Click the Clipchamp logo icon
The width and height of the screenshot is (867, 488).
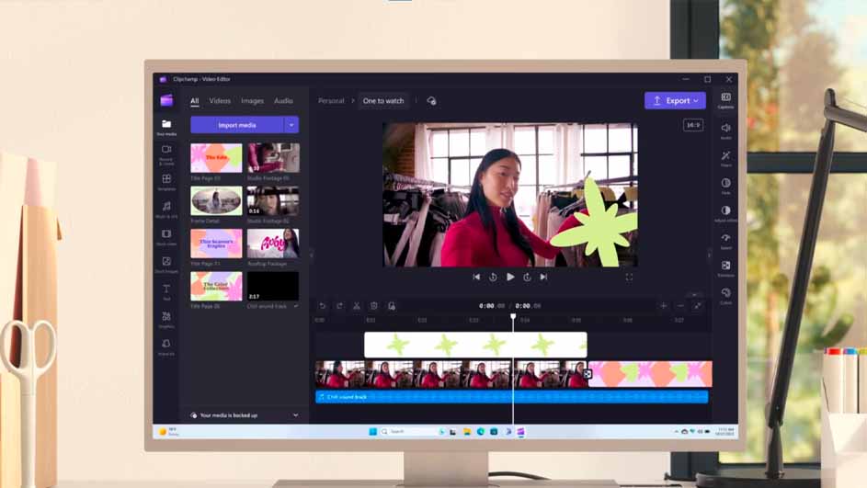point(166,100)
